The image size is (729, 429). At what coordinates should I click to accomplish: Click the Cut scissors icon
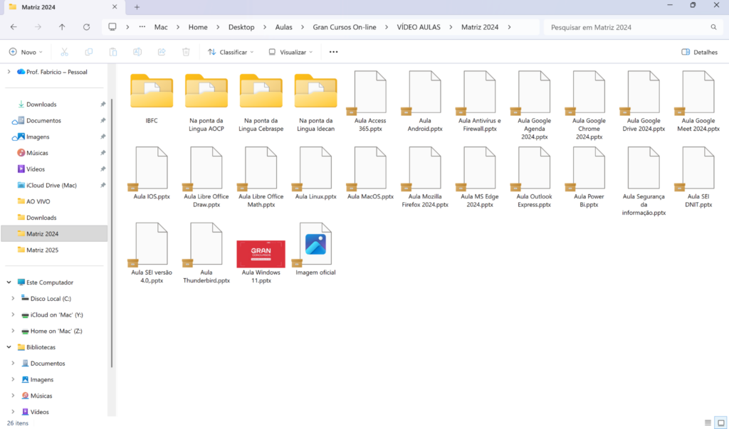pos(64,52)
